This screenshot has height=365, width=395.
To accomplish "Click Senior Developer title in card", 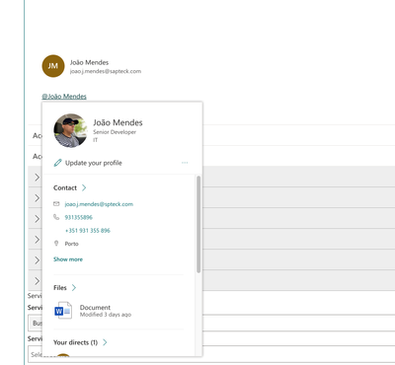I will tap(115, 132).
